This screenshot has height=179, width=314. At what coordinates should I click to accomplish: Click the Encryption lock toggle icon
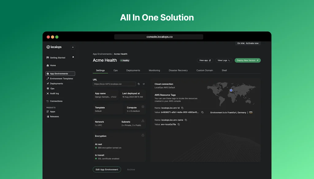click(143, 135)
